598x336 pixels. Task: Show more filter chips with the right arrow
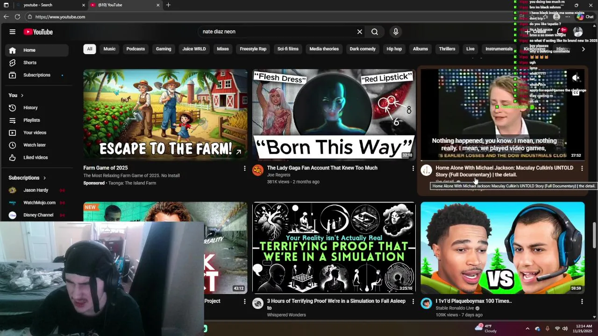click(583, 49)
